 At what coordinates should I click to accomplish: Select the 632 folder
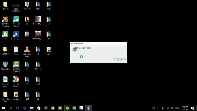pyautogui.click(x=38, y=96)
